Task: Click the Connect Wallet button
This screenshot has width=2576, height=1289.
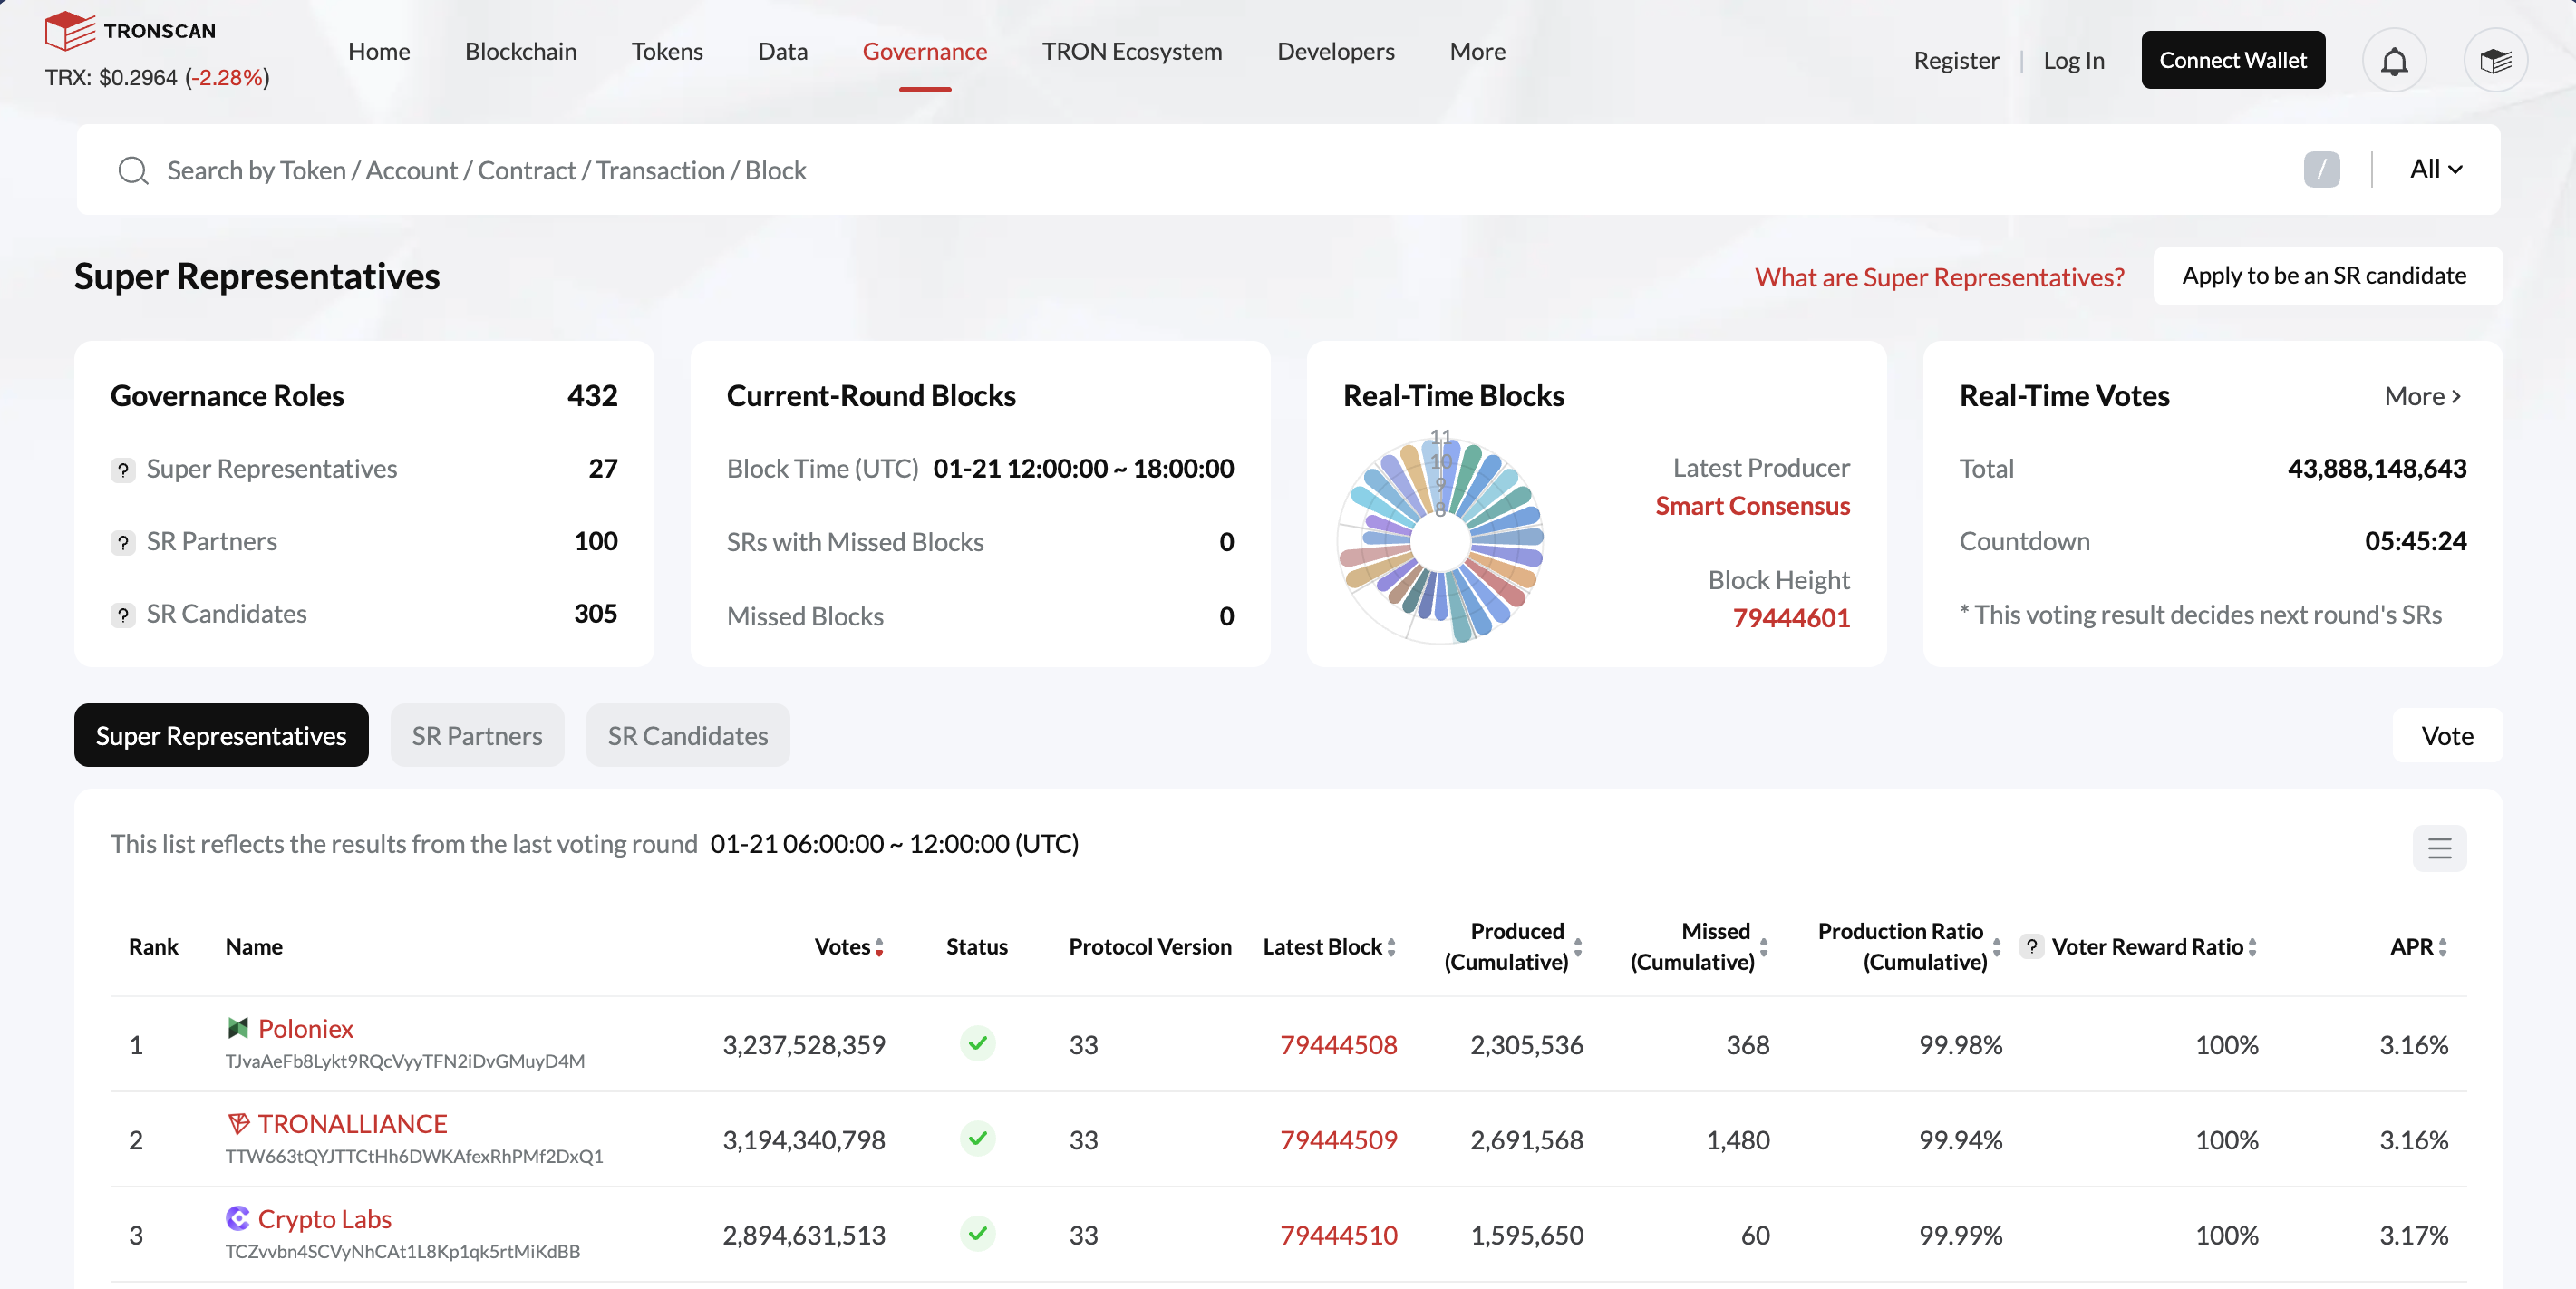Action: pyautogui.click(x=2233, y=60)
